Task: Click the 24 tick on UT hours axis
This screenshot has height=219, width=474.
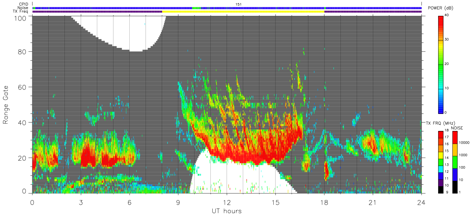Action: (x=422, y=202)
